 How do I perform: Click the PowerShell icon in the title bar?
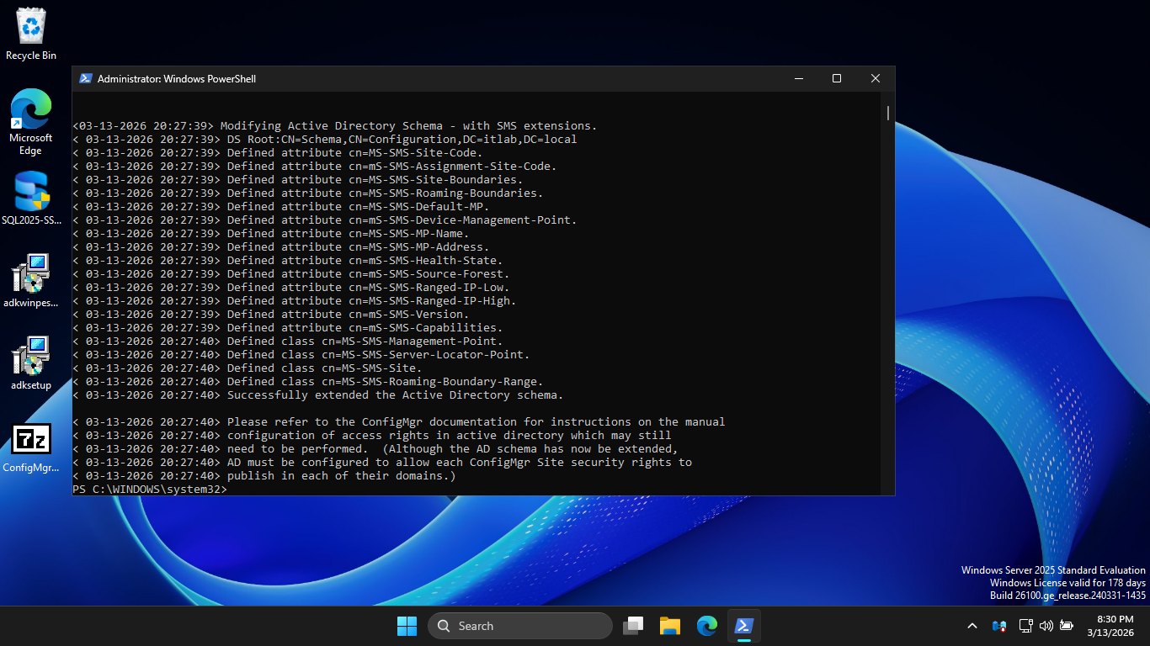[85, 78]
